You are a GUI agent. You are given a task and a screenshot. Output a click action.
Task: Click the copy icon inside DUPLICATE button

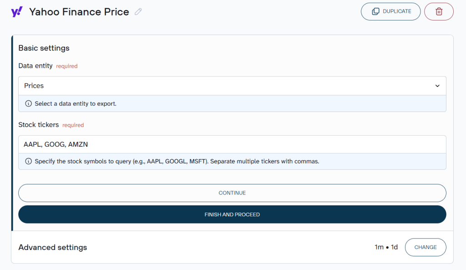(x=376, y=11)
